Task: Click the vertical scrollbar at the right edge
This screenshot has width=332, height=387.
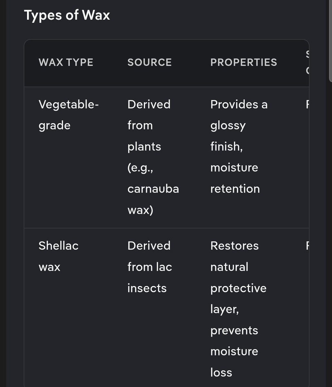Action: (x=330, y=39)
